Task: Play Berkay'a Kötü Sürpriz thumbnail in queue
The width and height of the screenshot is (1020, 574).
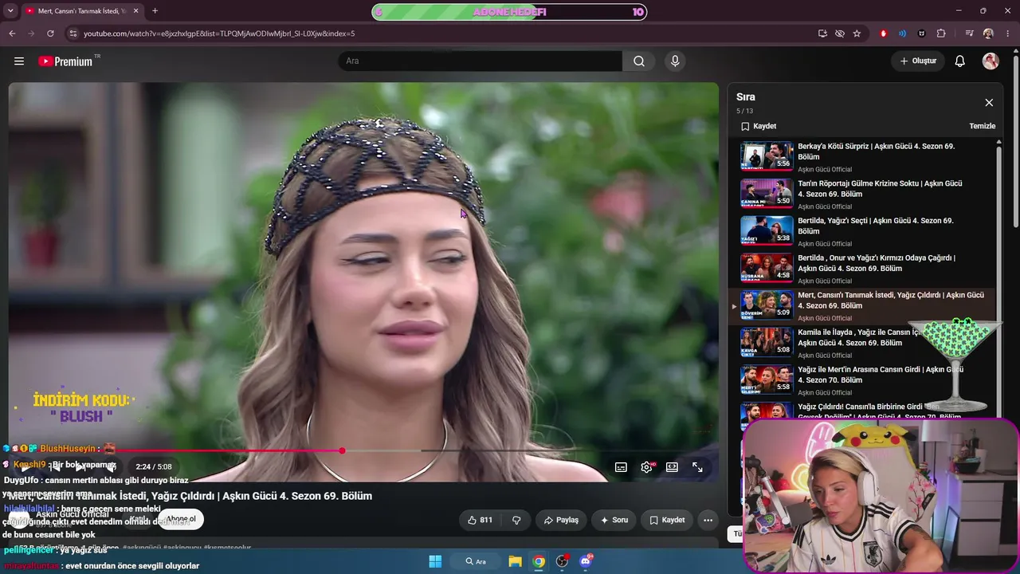Action: tap(767, 155)
